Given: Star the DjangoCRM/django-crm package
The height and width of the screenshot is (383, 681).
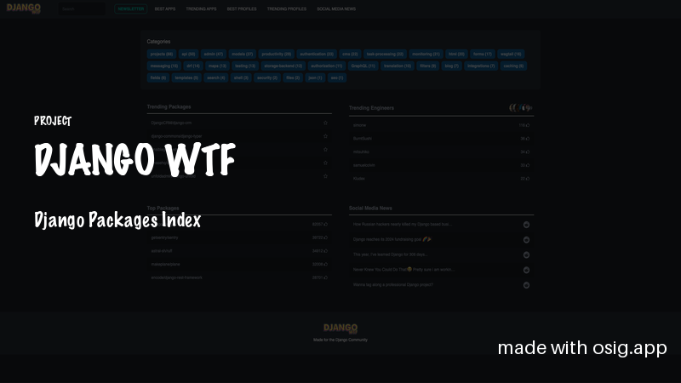Looking at the screenshot, I should 325,123.
